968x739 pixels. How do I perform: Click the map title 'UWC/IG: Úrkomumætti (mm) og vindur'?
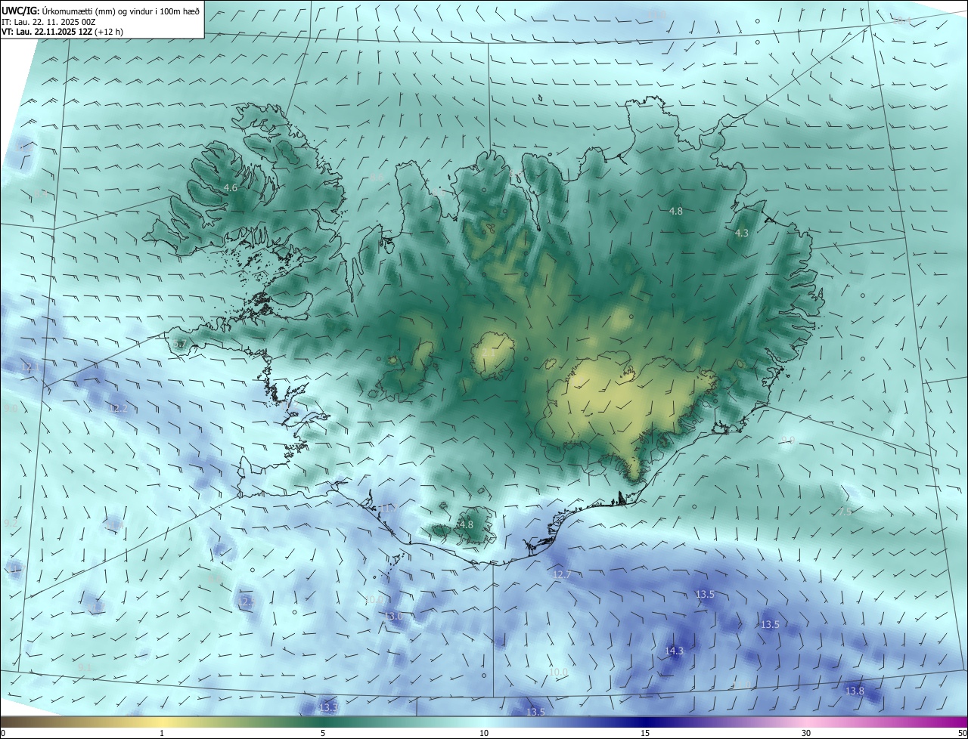100,11
